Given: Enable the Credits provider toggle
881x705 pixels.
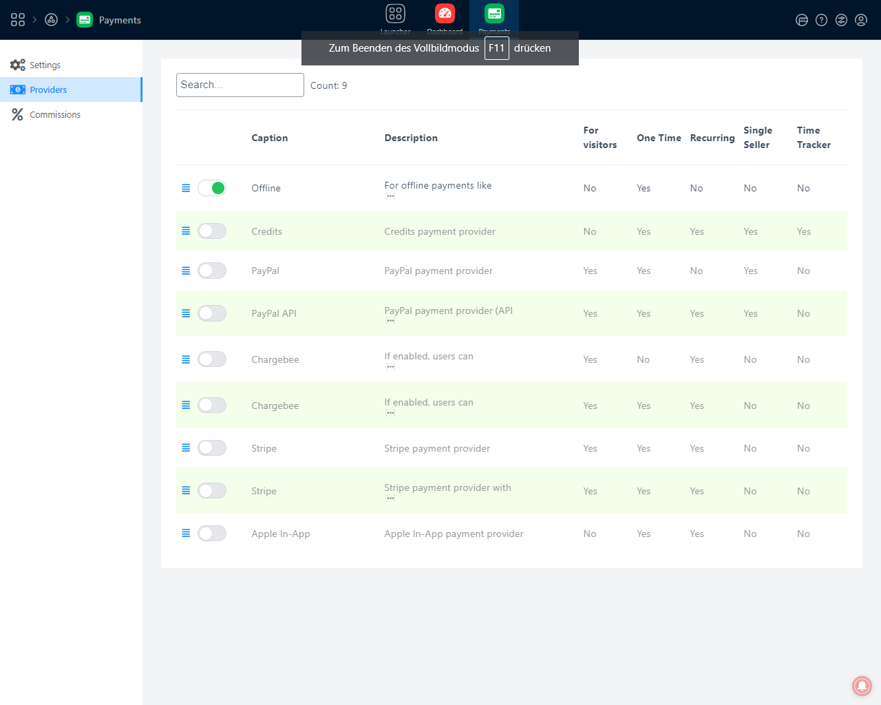Looking at the screenshot, I should [212, 231].
